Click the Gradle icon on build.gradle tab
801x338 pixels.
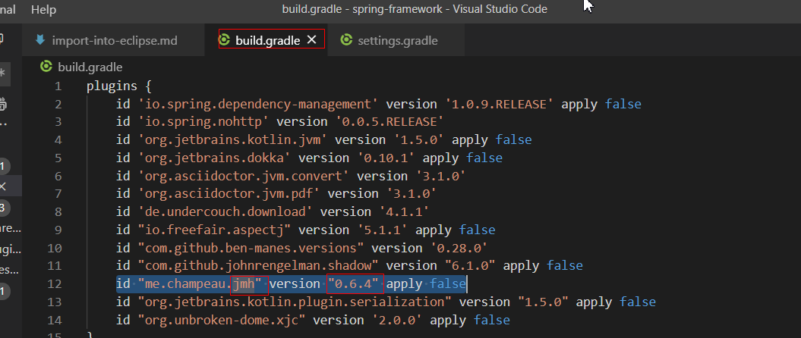pos(224,39)
